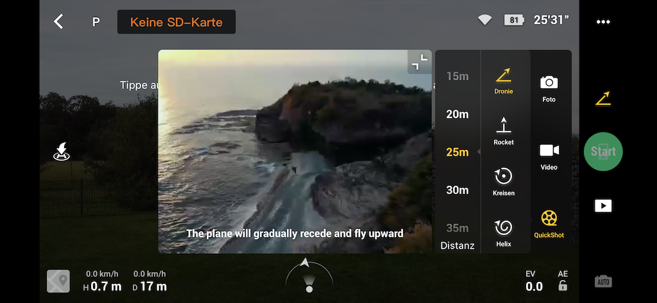Open the map thumbnail view
Screen dimensions: 657x303
pos(58,281)
